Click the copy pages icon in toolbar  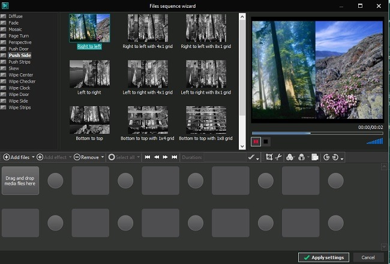[x=315, y=157]
